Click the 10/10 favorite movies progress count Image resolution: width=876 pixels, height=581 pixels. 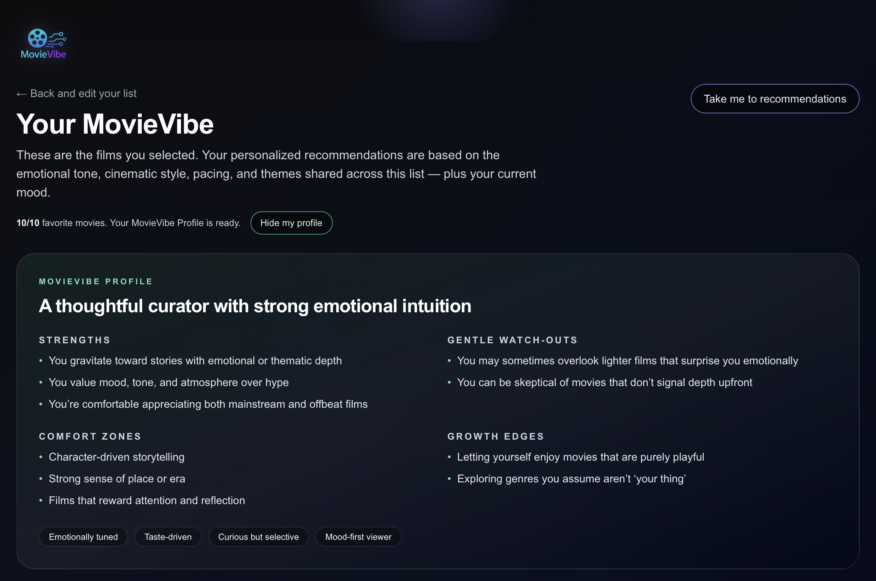pos(27,223)
